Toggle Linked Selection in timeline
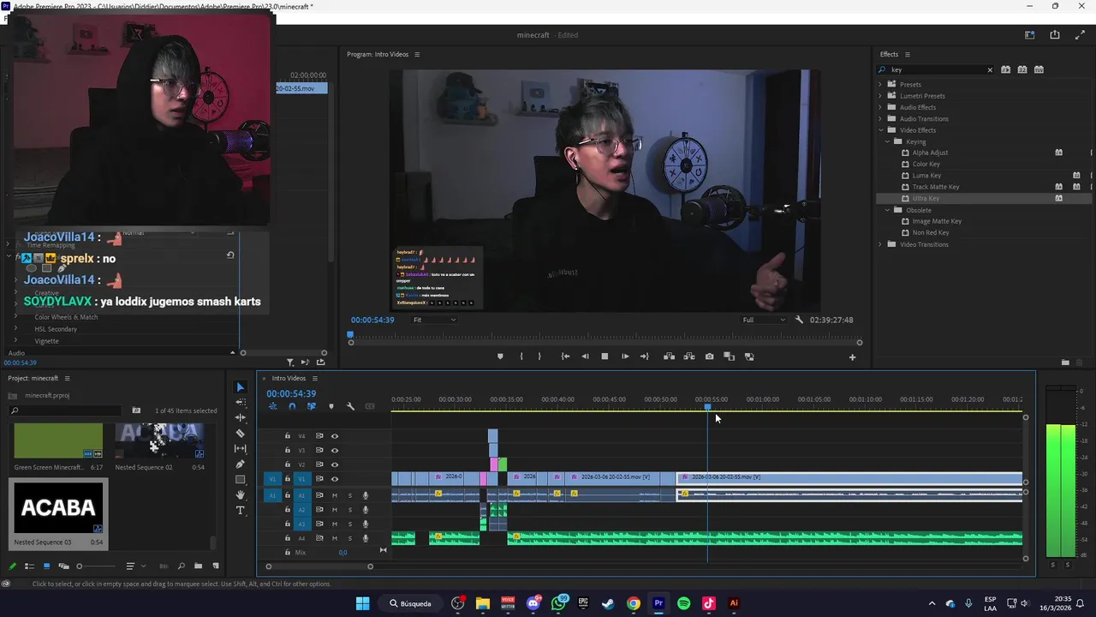Viewport: 1096px width, 617px height. 311,406
